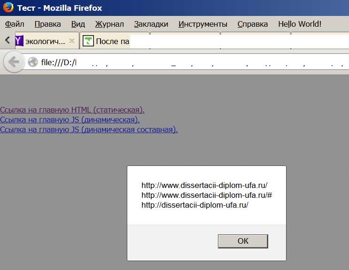Click the Тест - Mozilla Firefox window title
349x270 pixels.
(x=60, y=8)
